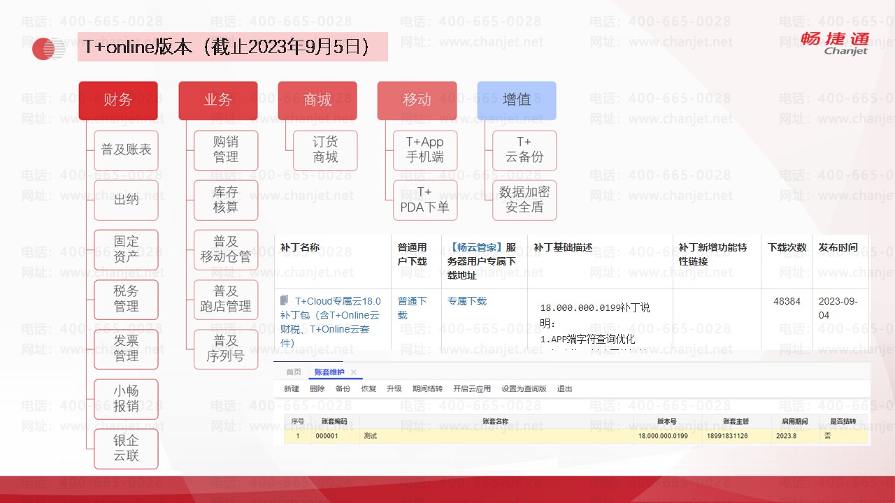This screenshot has width=895, height=503.
Task: Open the T+Cloud专属云18.0补丁包 link
Action: pos(331,322)
